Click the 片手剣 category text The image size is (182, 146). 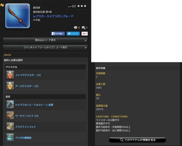(36, 20)
